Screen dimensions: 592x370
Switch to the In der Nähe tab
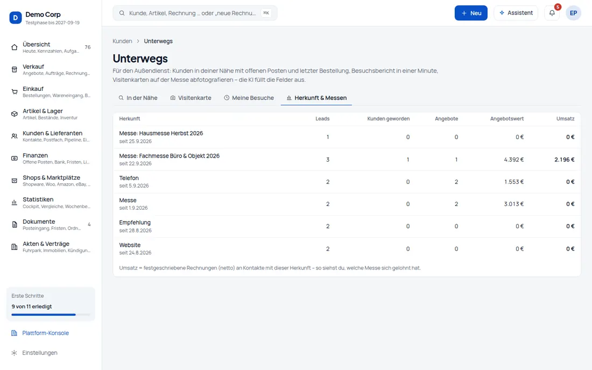pos(138,98)
